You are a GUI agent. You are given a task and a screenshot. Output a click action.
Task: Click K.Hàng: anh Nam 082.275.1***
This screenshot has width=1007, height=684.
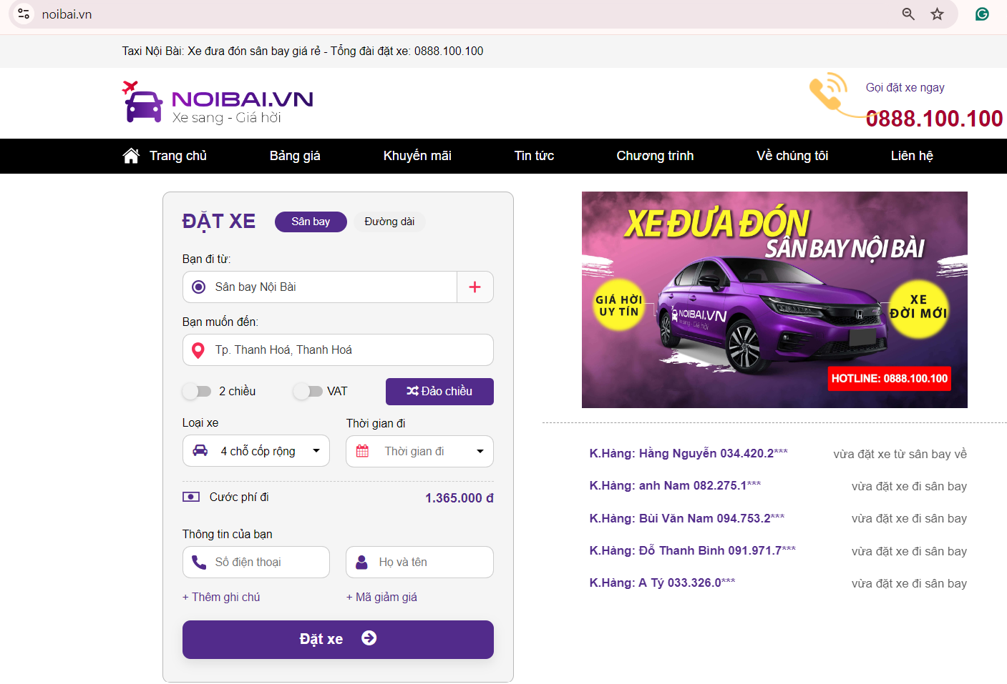pyautogui.click(x=675, y=485)
